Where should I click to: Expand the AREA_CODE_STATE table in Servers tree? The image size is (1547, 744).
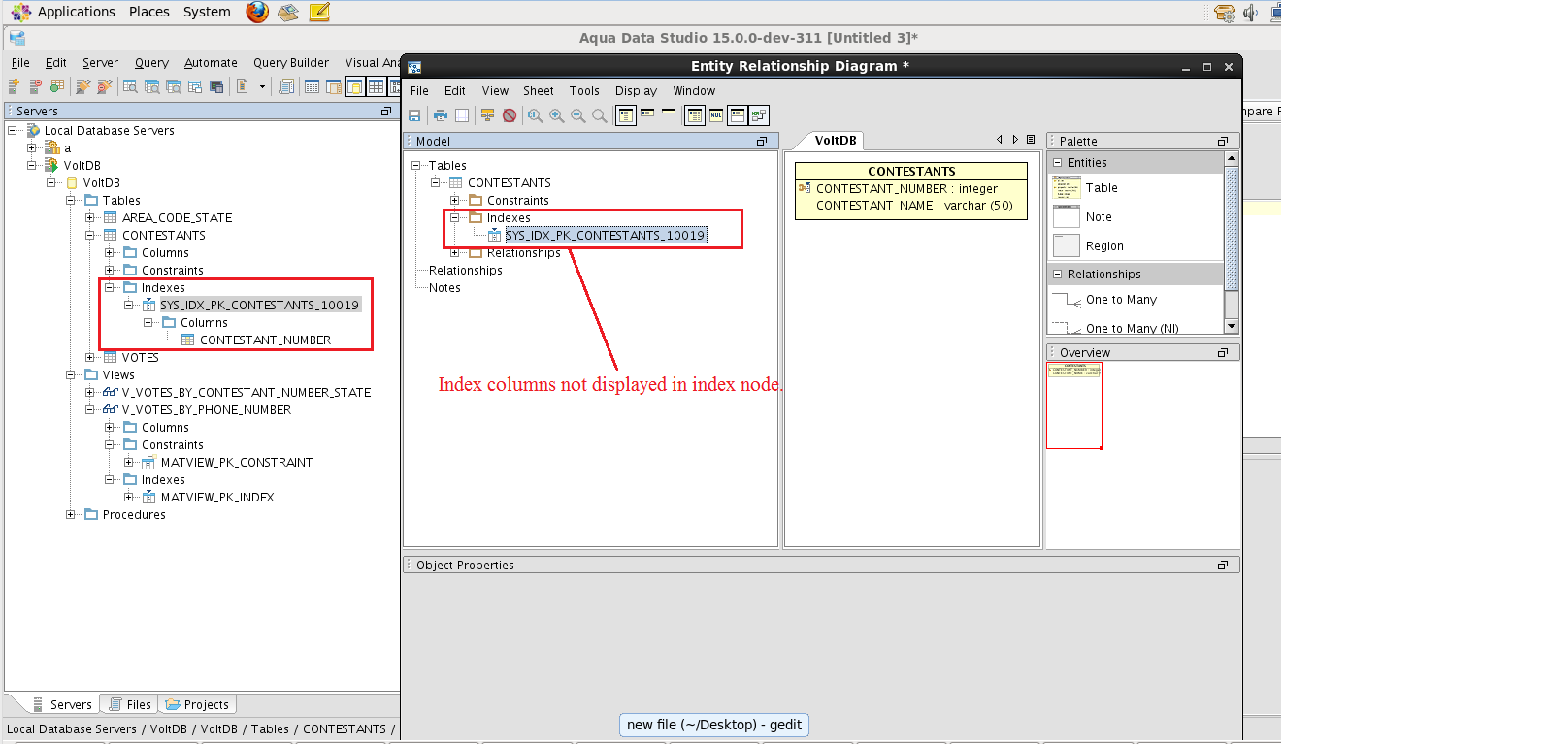(x=89, y=218)
